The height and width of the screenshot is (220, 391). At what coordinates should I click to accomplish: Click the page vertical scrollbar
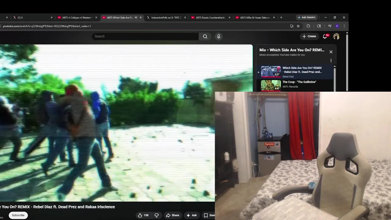click(347, 63)
